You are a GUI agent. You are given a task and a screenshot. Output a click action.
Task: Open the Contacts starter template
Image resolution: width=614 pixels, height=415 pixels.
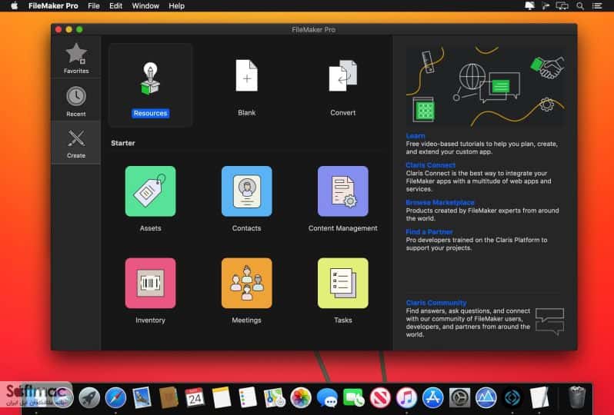pos(247,191)
